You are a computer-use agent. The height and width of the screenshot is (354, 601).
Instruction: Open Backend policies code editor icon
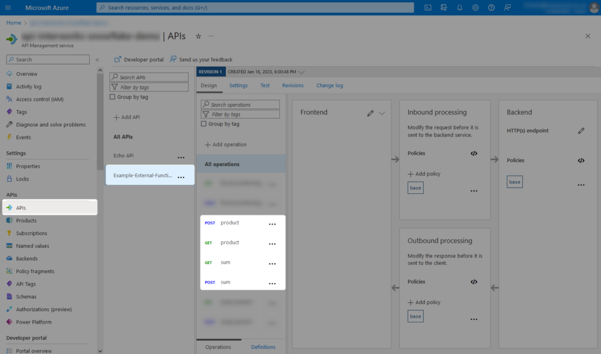[581, 161]
